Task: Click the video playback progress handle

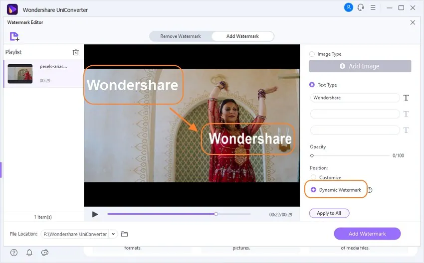Action: (x=216, y=214)
